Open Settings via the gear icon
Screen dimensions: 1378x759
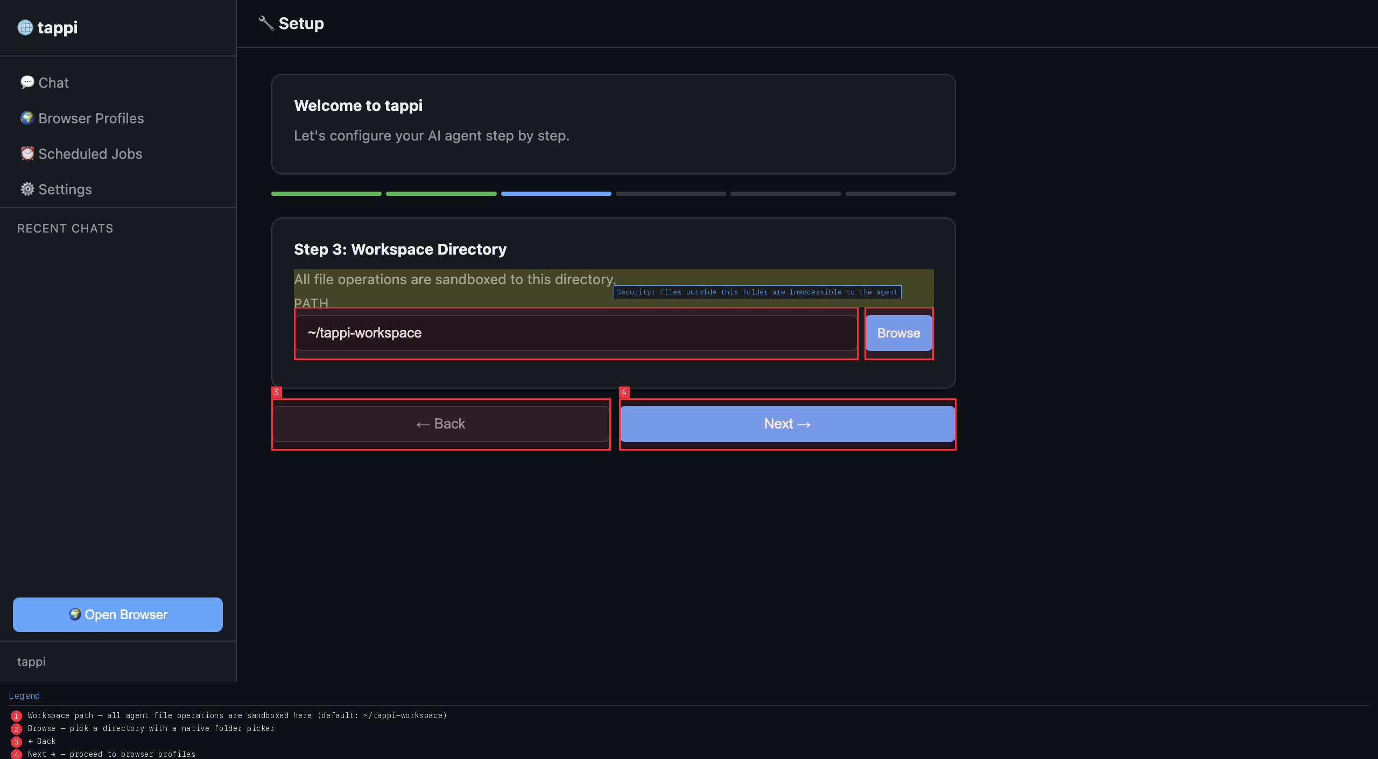tap(27, 189)
